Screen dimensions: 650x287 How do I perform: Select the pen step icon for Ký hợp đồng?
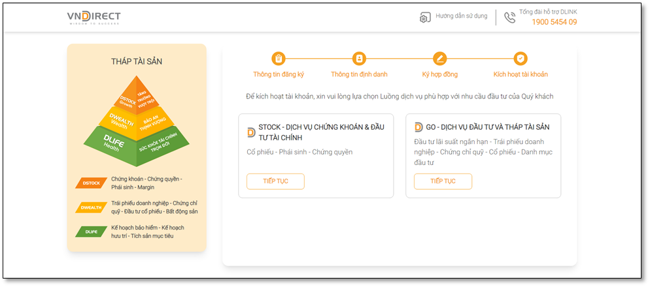tap(440, 59)
